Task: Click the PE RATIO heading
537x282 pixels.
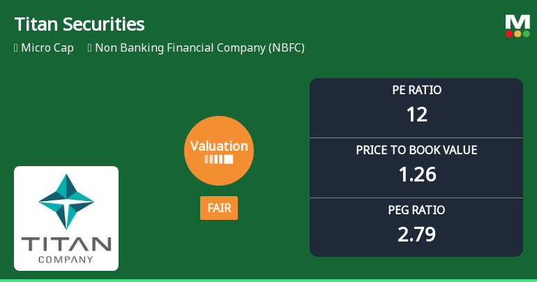Action: point(416,90)
